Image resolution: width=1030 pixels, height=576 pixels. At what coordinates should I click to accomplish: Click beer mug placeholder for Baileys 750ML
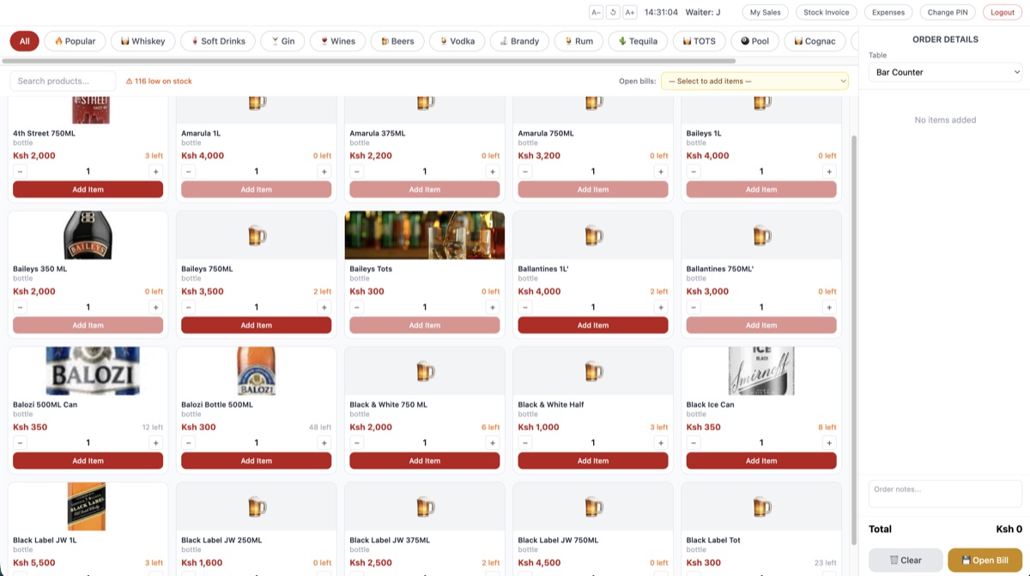click(x=256, y=235)
